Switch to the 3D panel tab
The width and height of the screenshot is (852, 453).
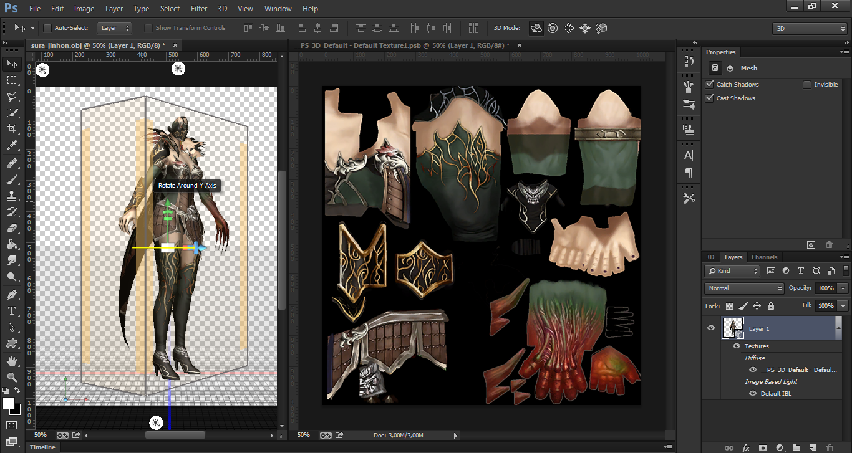(x=710, y=257)
